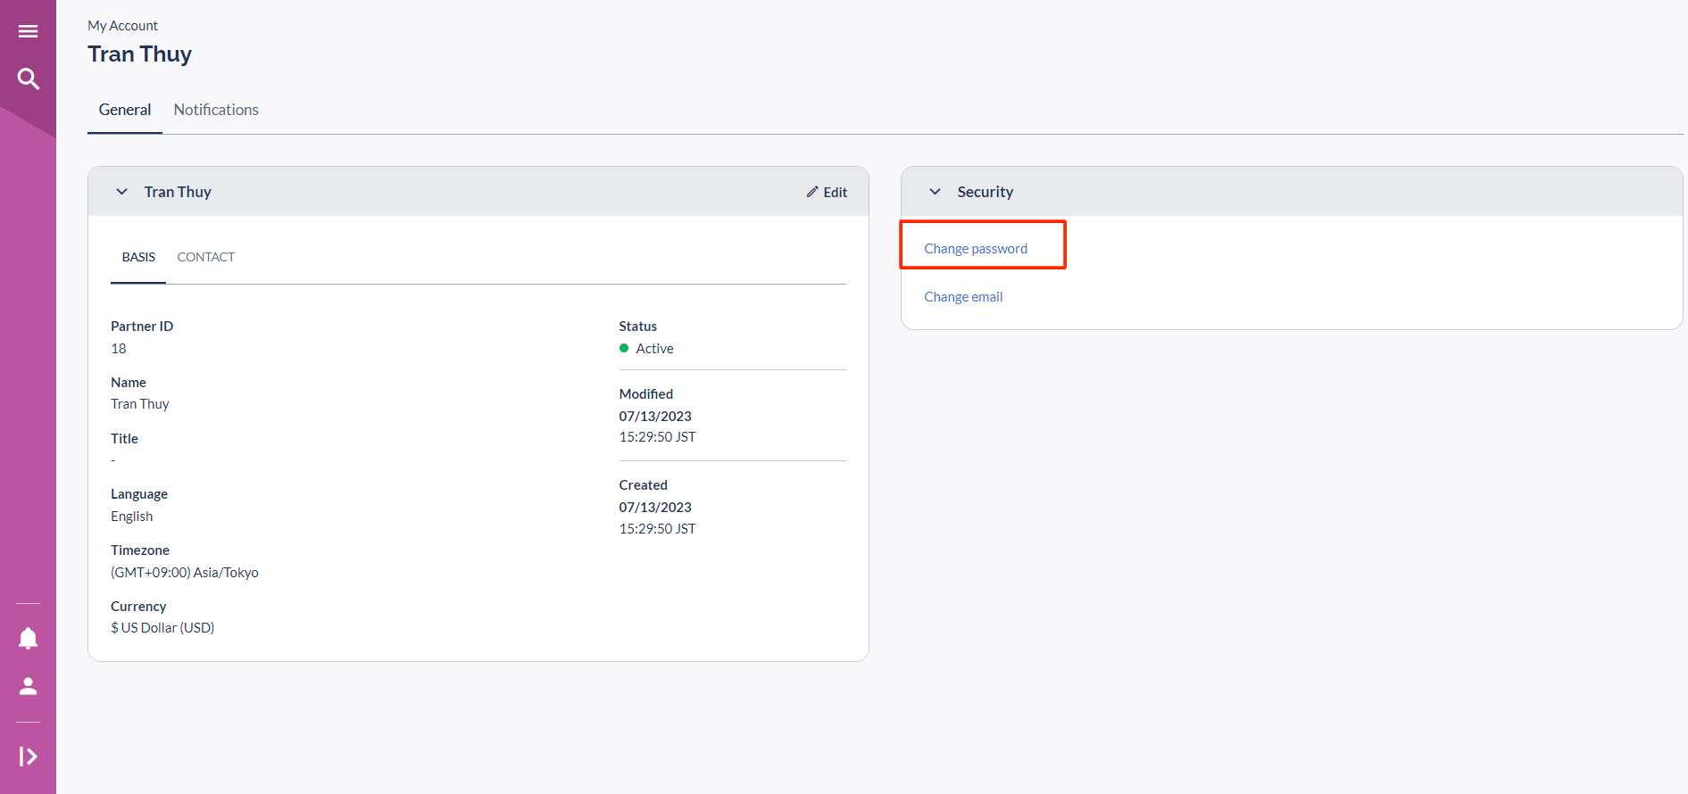Click the US Dollar currency value
This screenshot has width=1688, height=794.
(x=162, y=628)
